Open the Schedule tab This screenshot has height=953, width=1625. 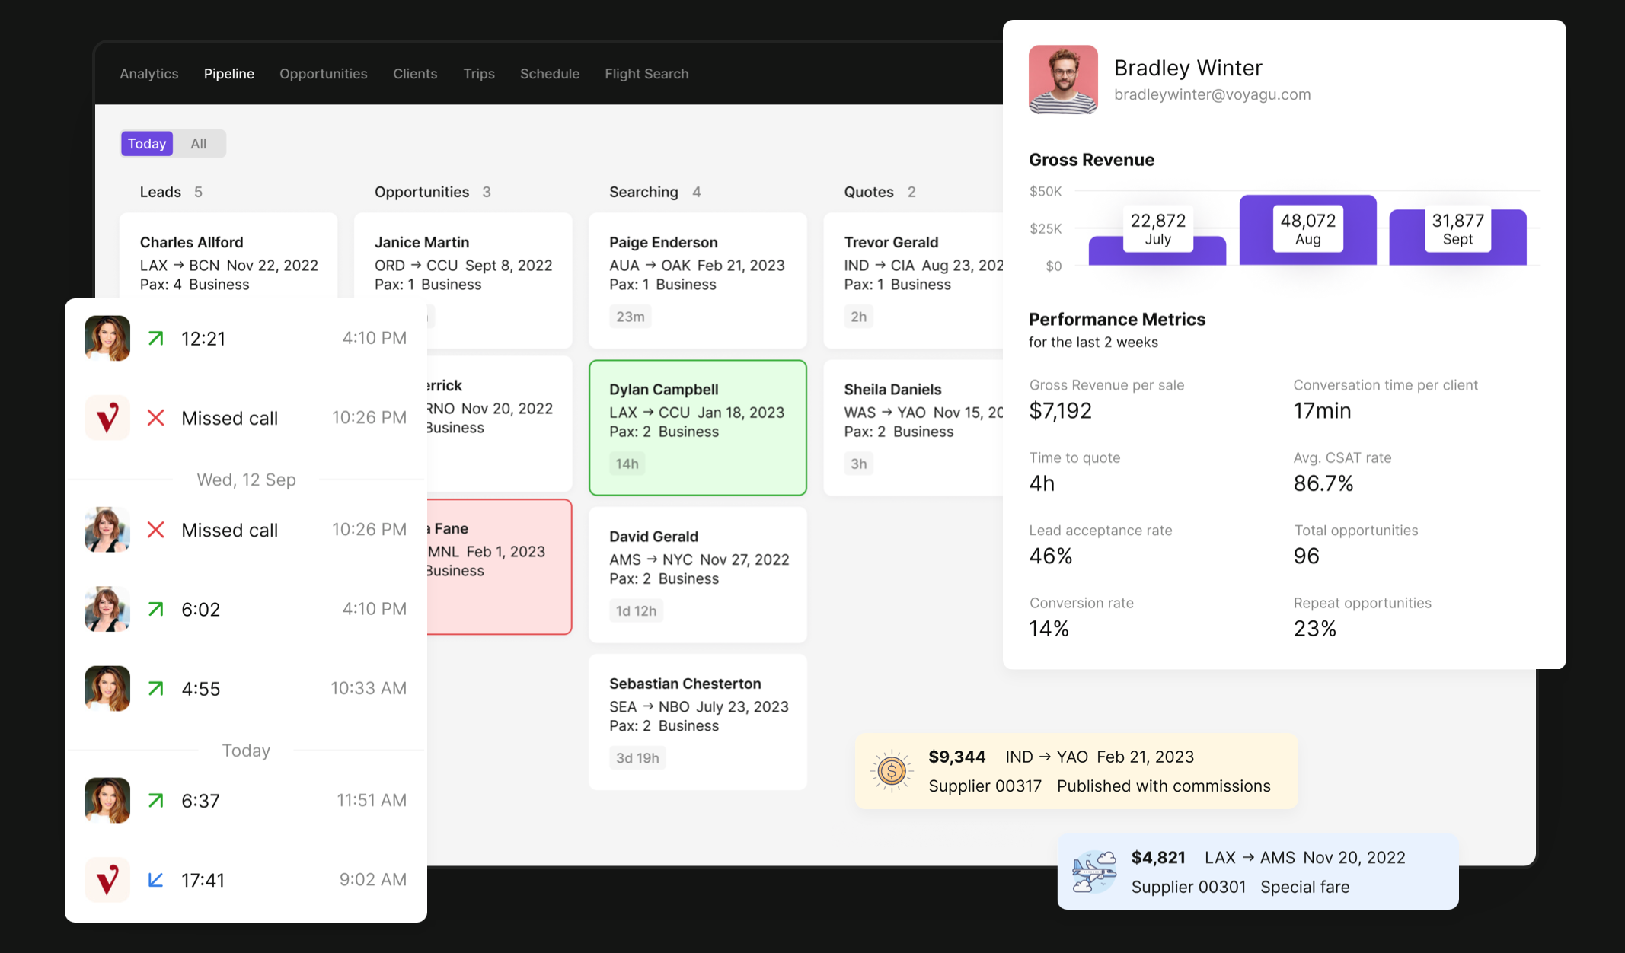pyautogui.click(x=550, y=74)
